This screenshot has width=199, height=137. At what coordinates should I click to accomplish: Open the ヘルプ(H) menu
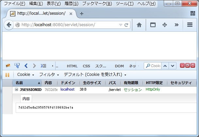[146, 4]
